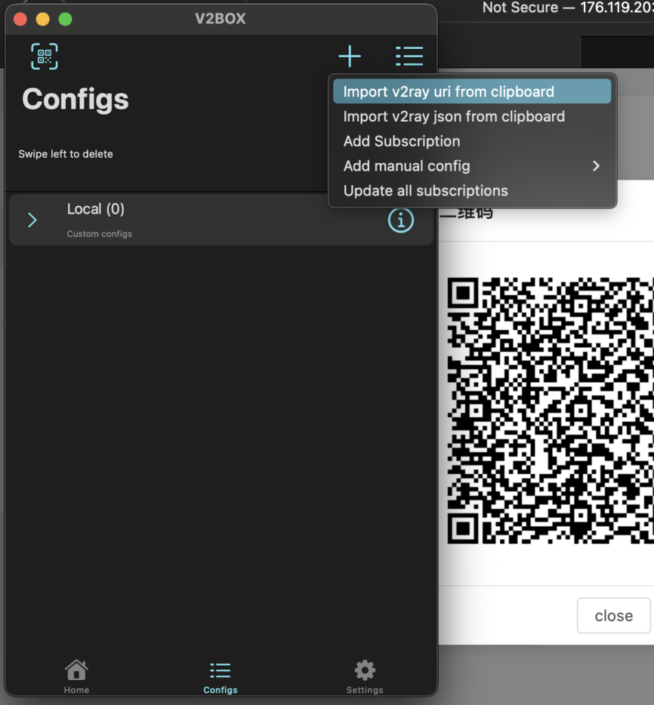The image size is (654, 705).
Task: Select Add Subscription menu entry
Action: (472, 141)
